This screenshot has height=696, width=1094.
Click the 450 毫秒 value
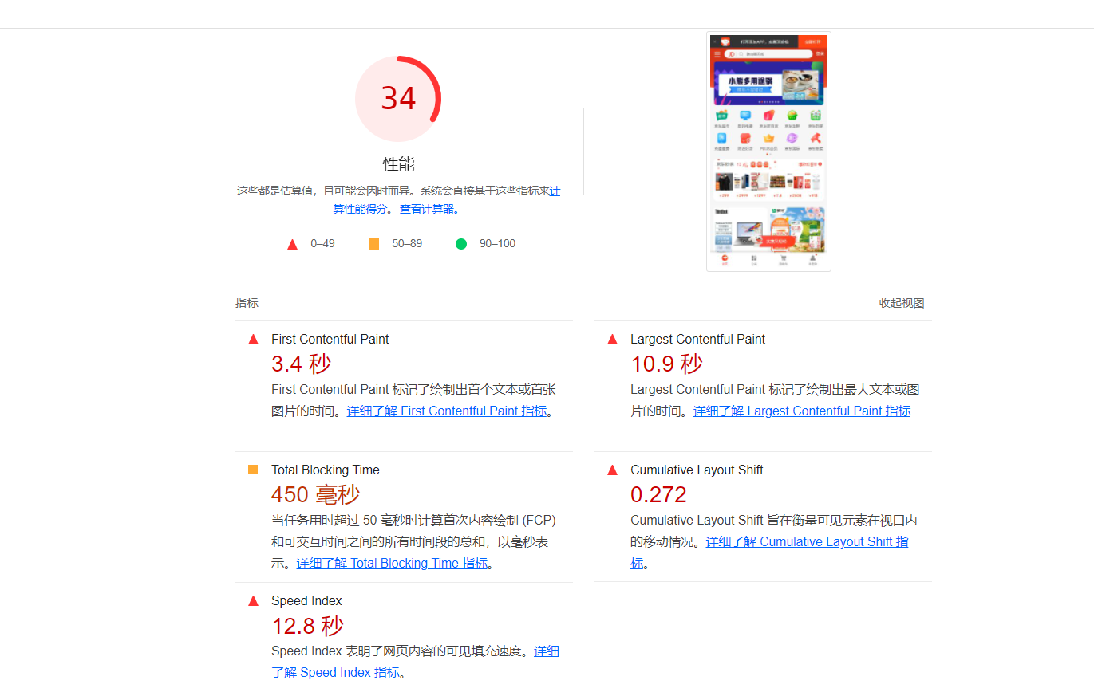pos(315,495)
